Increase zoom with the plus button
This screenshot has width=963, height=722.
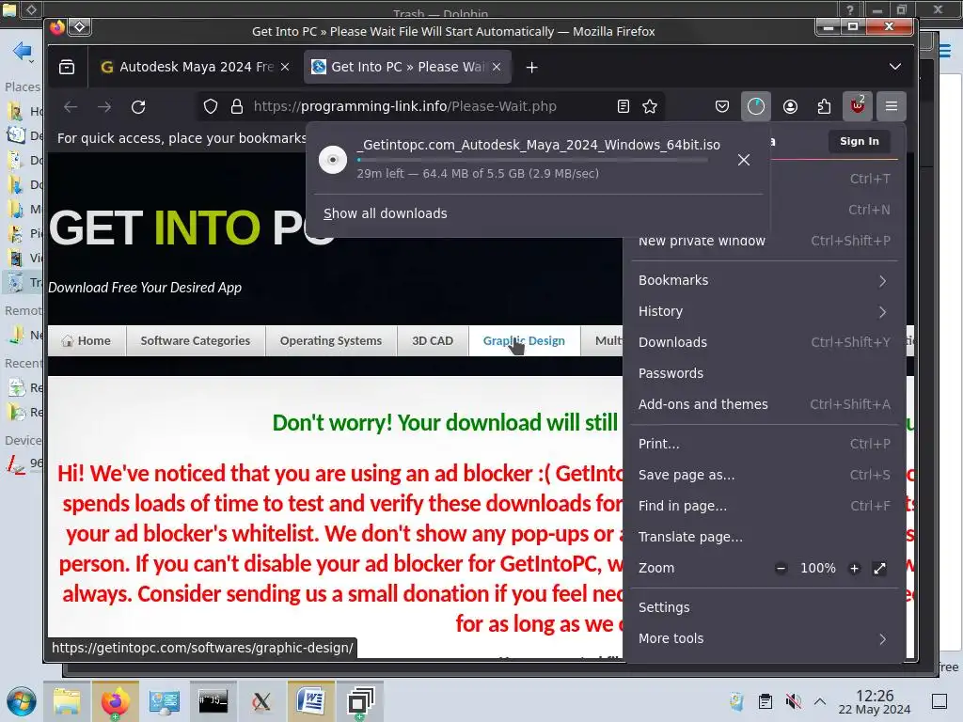[x=854, y=569]
